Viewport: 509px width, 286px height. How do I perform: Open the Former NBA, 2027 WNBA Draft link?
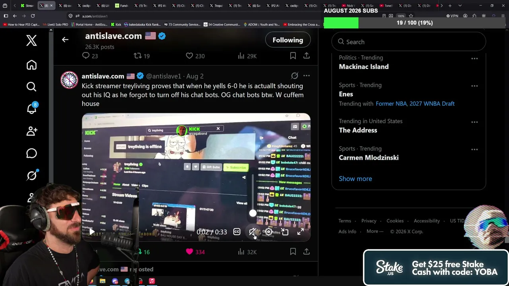[415, 104]
